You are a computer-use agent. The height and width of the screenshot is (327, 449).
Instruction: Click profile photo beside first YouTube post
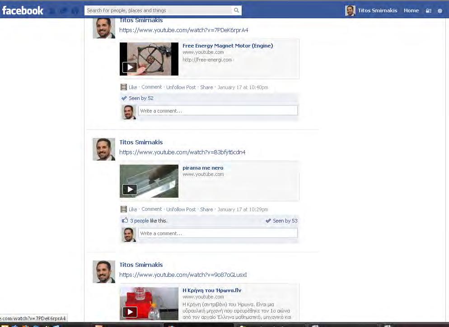pos(104,28)
